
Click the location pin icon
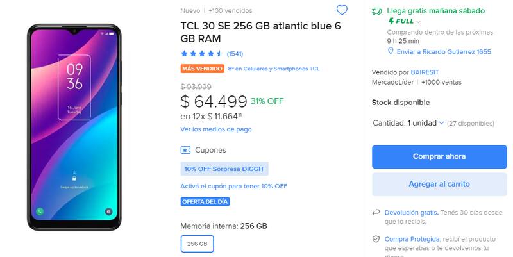tap(391, 51)
